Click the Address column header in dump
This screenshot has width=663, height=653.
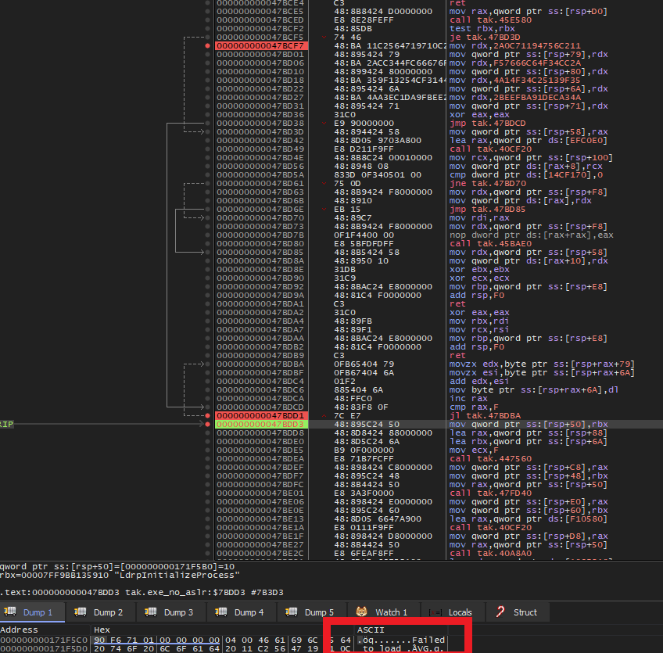click(19, 630)
